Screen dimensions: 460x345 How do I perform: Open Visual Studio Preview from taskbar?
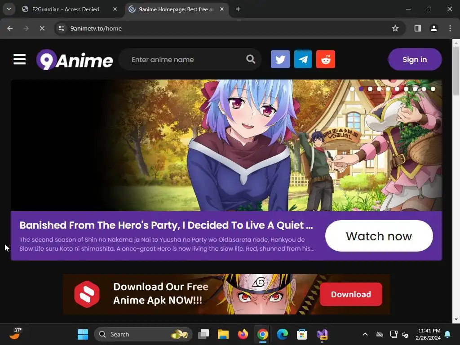(322, 334)
